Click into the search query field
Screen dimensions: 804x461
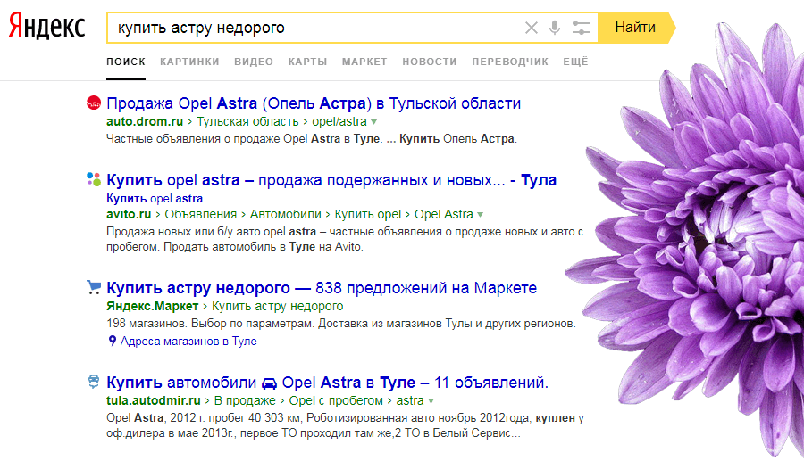tap(313, 28)
